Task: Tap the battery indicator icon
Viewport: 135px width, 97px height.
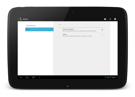Action: click(113, 77)
